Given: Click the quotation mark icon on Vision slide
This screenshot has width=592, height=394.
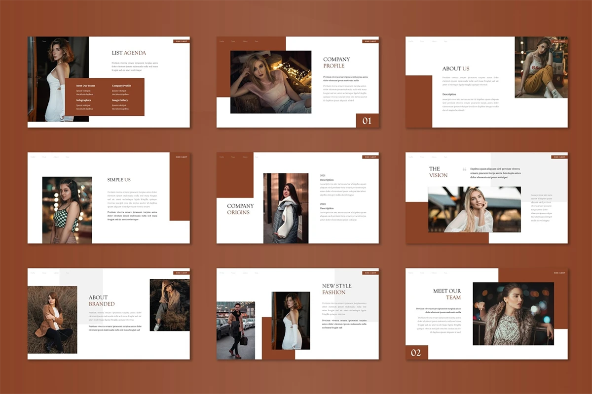Looking at the screenshot, I should [x=464, y=169].
